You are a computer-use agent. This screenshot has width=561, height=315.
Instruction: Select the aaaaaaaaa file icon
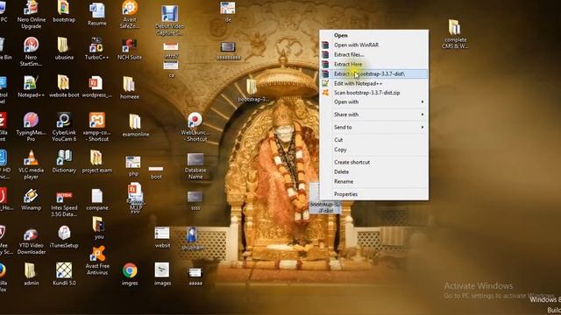pos(228,51)
